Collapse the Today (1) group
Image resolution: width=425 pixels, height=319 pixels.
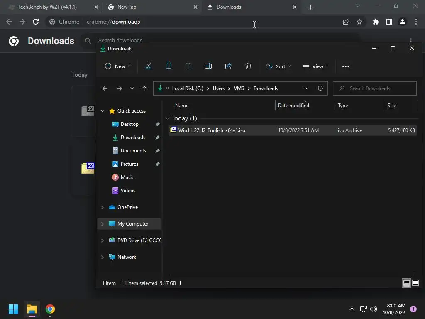tap(167, 118)
